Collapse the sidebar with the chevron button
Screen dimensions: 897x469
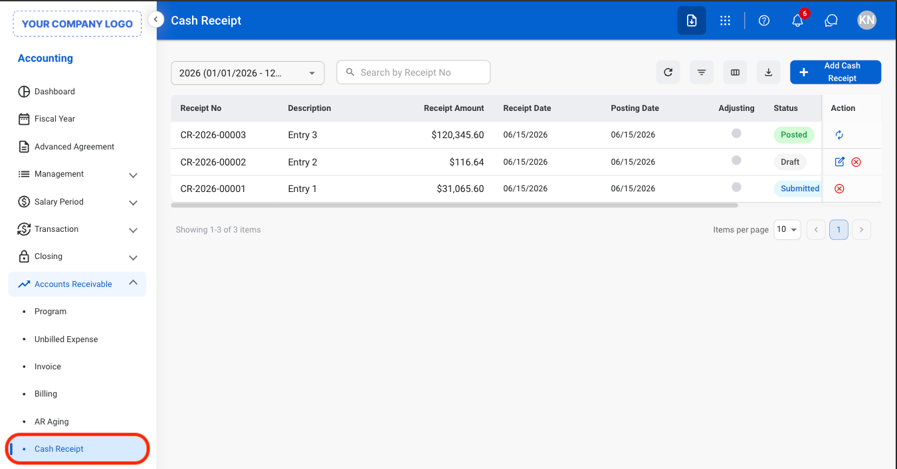click(155, 20)
